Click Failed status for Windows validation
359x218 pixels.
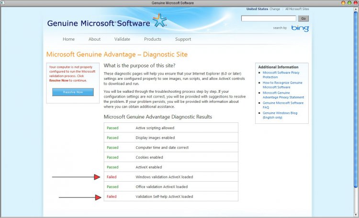(112, 177)
